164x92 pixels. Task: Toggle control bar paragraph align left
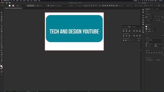(89, 6)
